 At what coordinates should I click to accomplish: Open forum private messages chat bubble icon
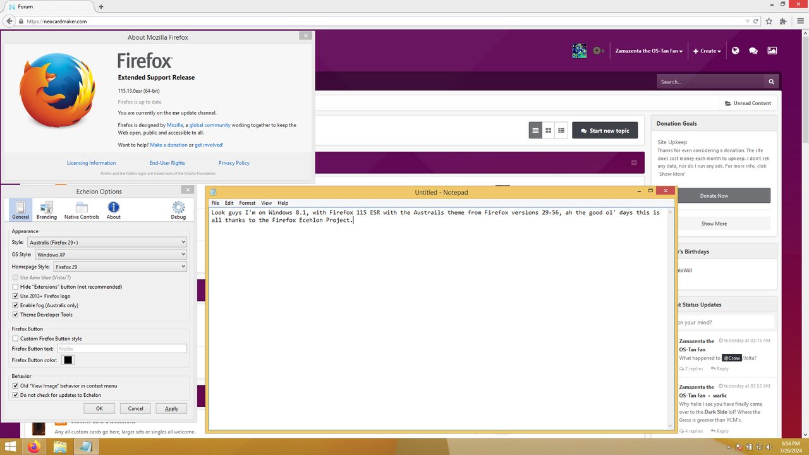tap(753, 50)
